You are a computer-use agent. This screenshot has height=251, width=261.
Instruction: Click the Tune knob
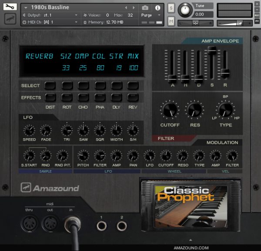pyautogui.click(x=185, y=10)
